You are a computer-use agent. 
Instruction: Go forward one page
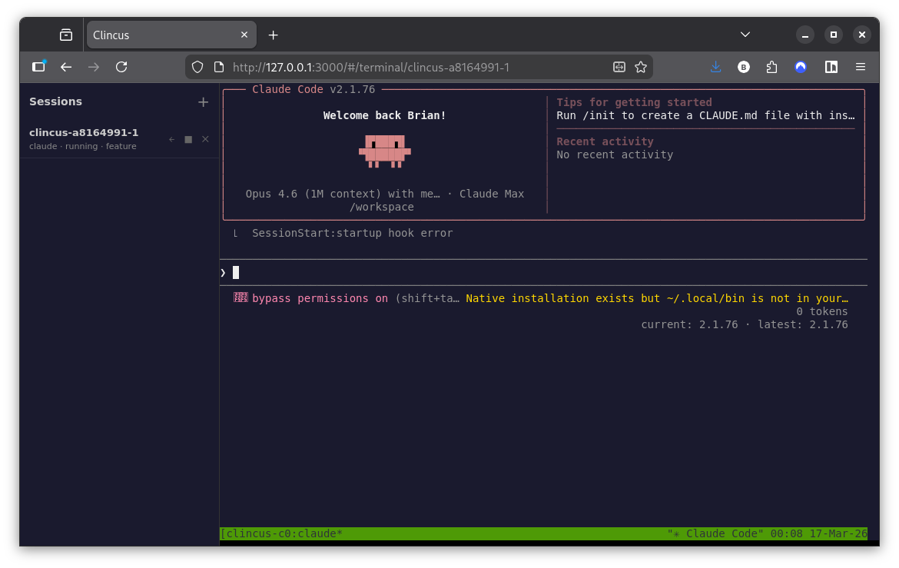(94, 67)
